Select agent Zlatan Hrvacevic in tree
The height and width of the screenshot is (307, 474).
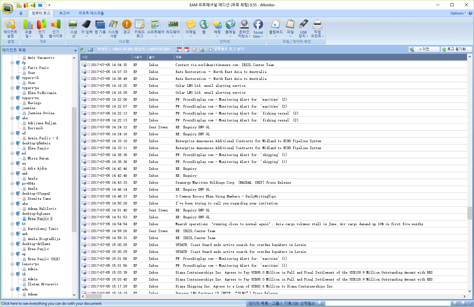pos(43,284)
